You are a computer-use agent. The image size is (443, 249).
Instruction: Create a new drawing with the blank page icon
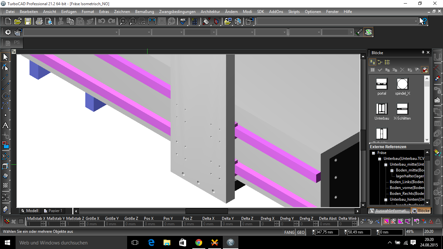8,21
